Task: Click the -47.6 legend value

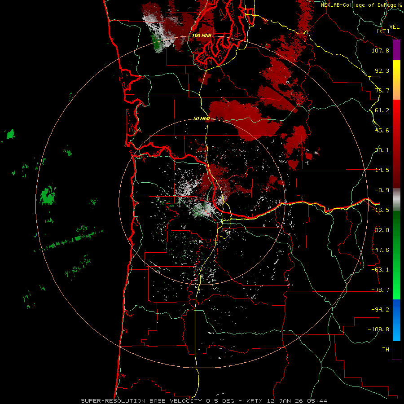Action: pos(380,250)
